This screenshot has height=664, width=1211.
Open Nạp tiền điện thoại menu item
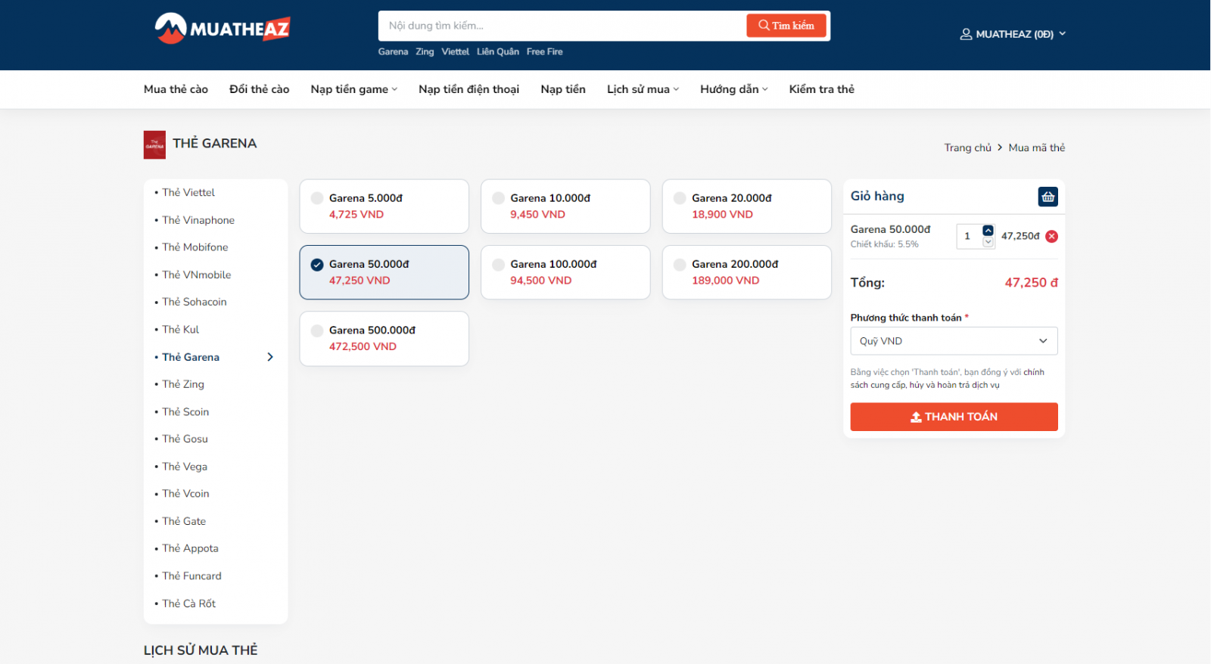coord(469,89)
